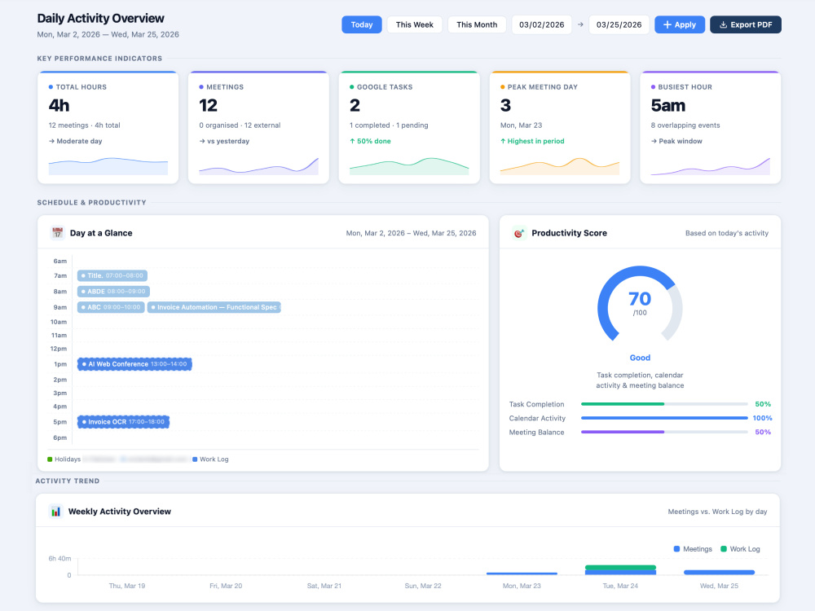The image size is (815, 611).
Task: Click Export PDF button
Action: (x=746, y=24)
